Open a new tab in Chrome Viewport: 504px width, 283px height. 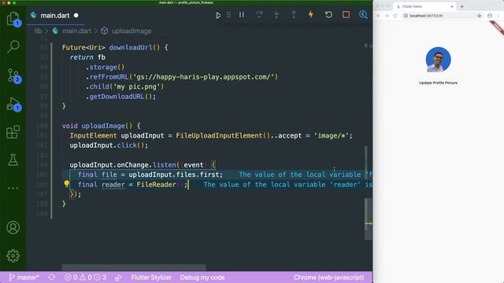(x=462, y=6)
